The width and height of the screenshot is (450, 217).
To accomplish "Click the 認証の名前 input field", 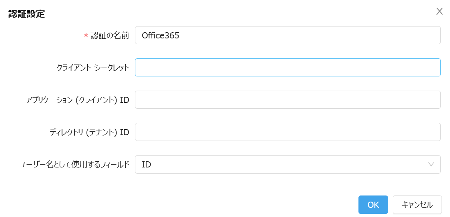I will coord(287,35).
